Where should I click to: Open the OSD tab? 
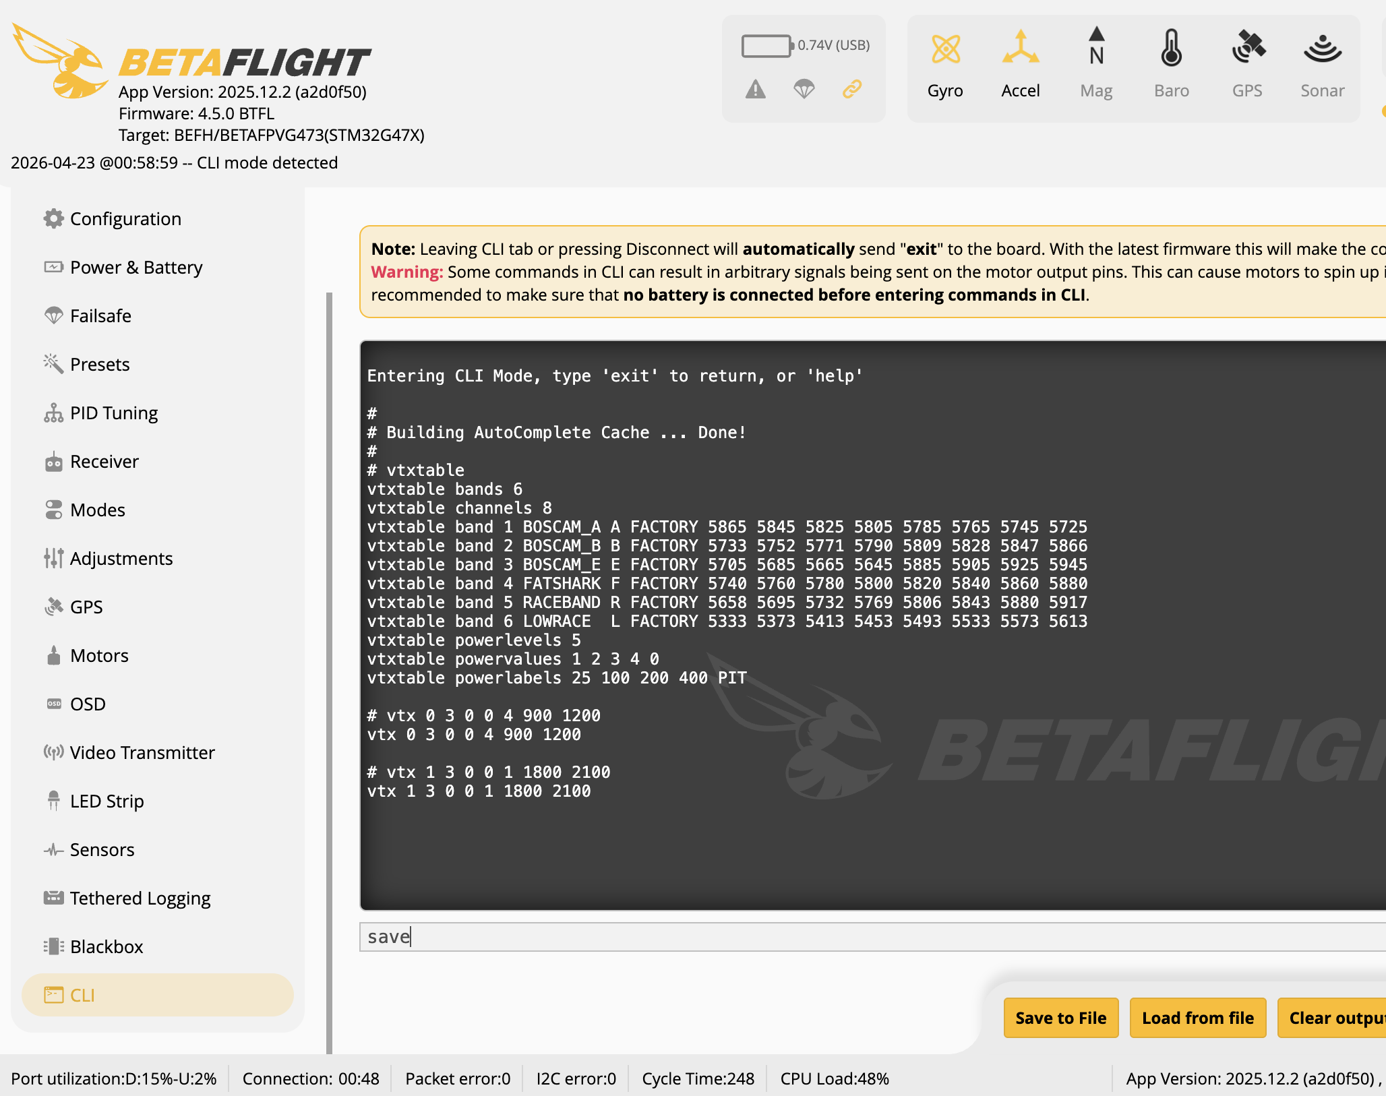88,704
